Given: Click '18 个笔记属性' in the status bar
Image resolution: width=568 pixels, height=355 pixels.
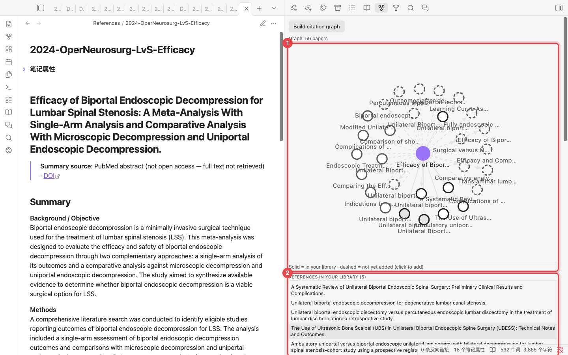Looking at the screenshot, I should click(469, 350).
